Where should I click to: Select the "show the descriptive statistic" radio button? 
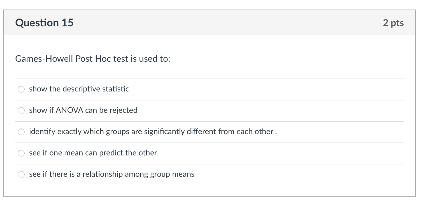tap(22, 89)
